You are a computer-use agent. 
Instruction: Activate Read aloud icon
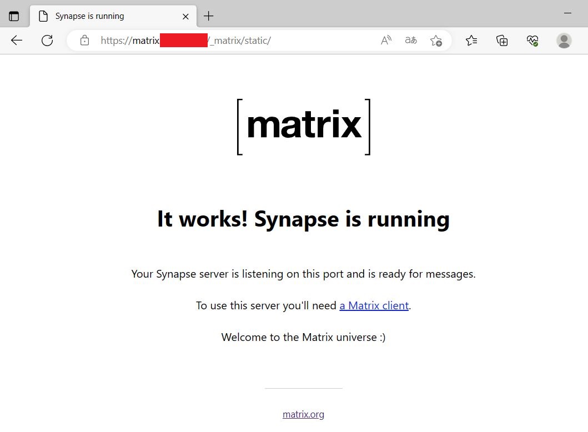(x=386, y=40)
